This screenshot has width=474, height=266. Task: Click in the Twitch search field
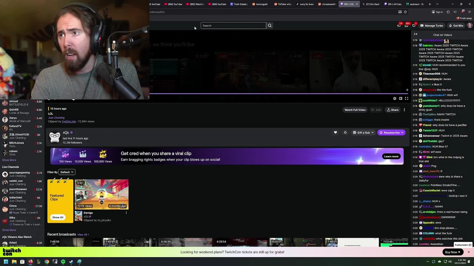tap(233, 25)
